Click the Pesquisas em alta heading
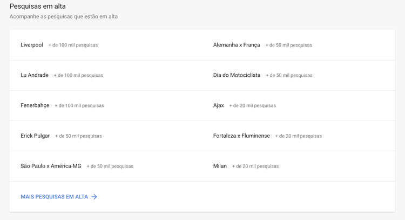 tap(38, 6)
